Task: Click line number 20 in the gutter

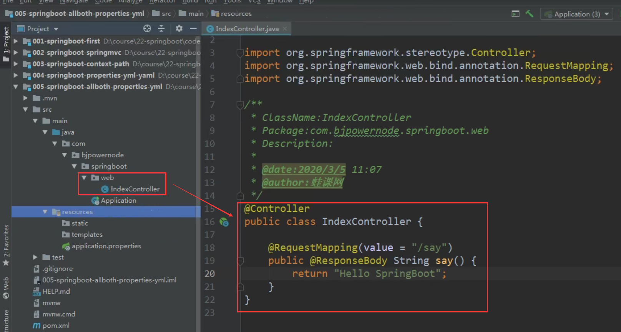Action: click(210, 274)
